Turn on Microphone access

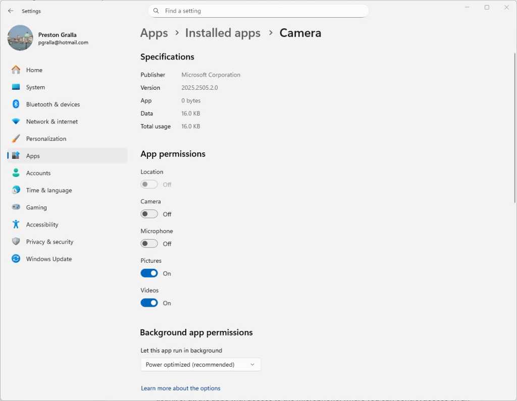pos(149,243)
